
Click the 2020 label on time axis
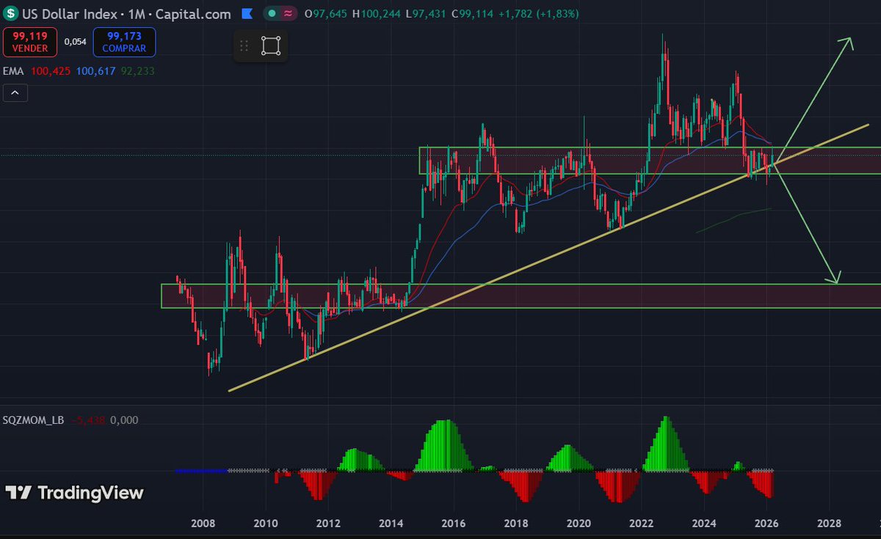pos(579,523)
